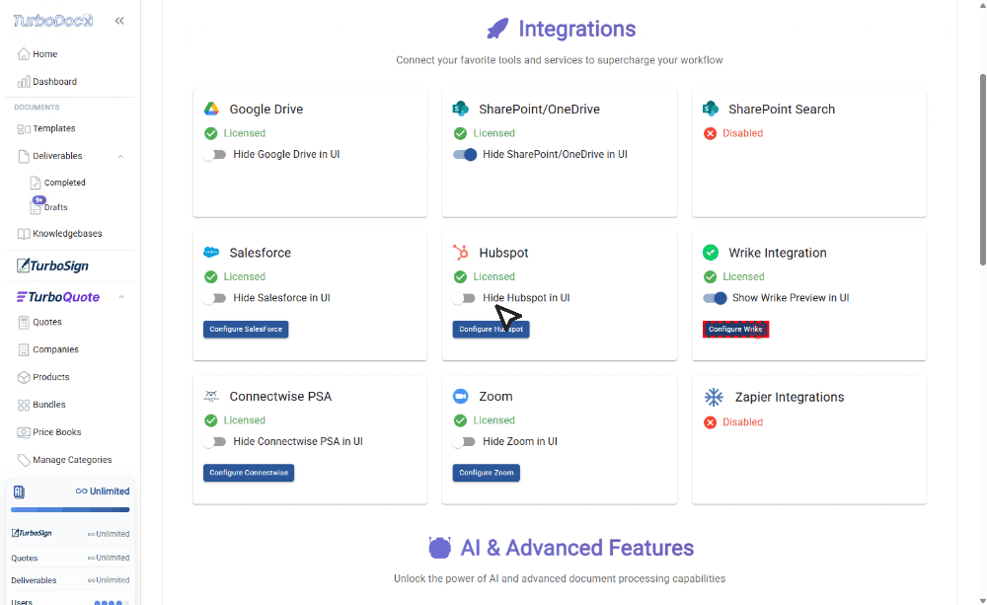This screenshot has height=605, width=987.
Task: Click the AI Unlimited usage progress bar
Action: [x=69, y=510]
